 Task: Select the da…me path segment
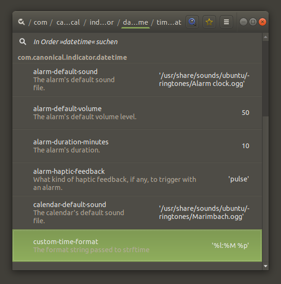tap(135, 22)
